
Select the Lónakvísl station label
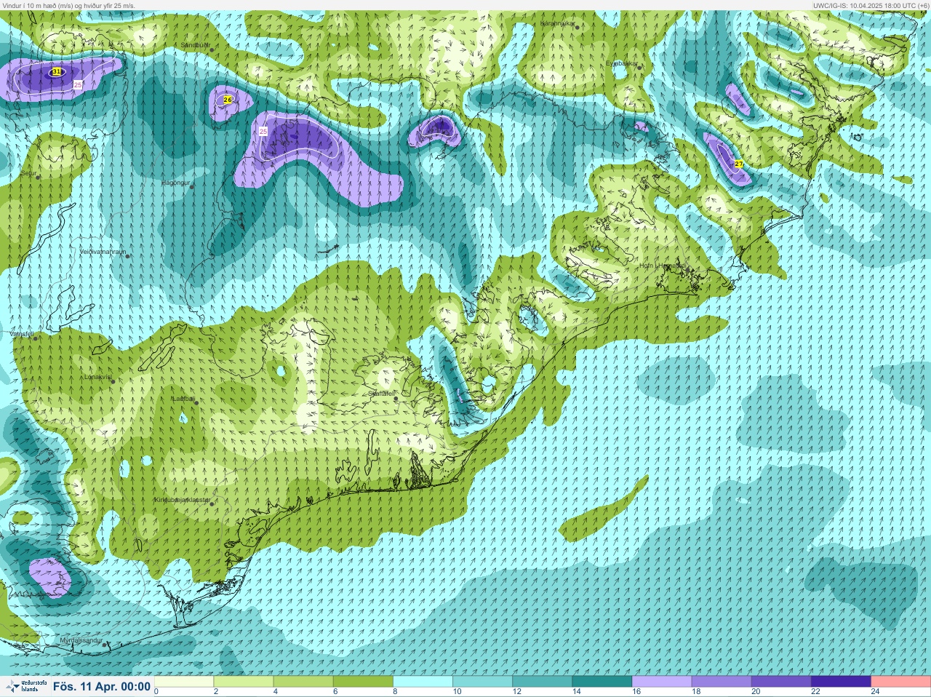click(98, 378)
